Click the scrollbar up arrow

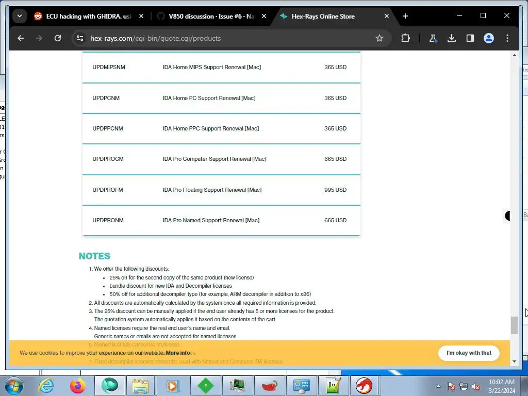tap(514, 55)
